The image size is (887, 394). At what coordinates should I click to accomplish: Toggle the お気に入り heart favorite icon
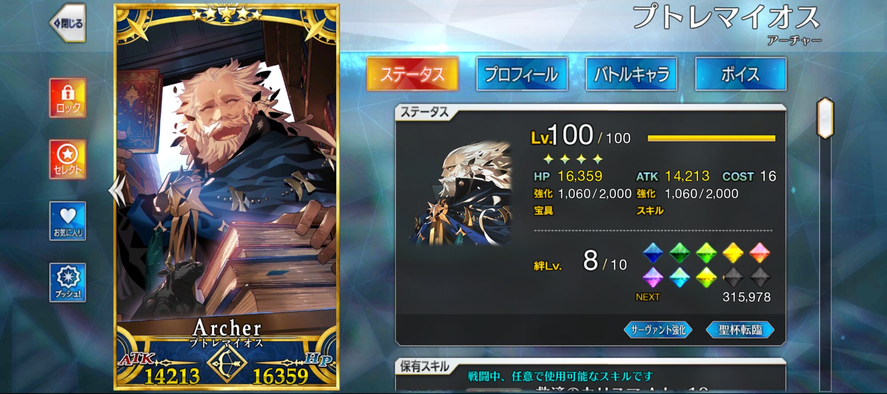tap(67, 221)
